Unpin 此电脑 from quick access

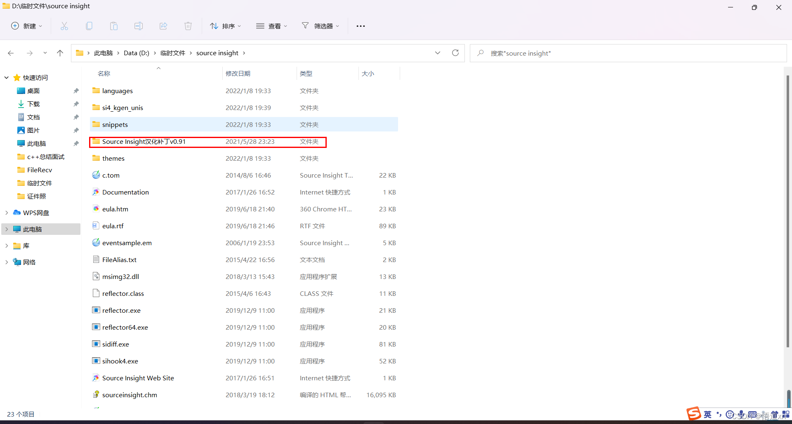pos(76,143)
